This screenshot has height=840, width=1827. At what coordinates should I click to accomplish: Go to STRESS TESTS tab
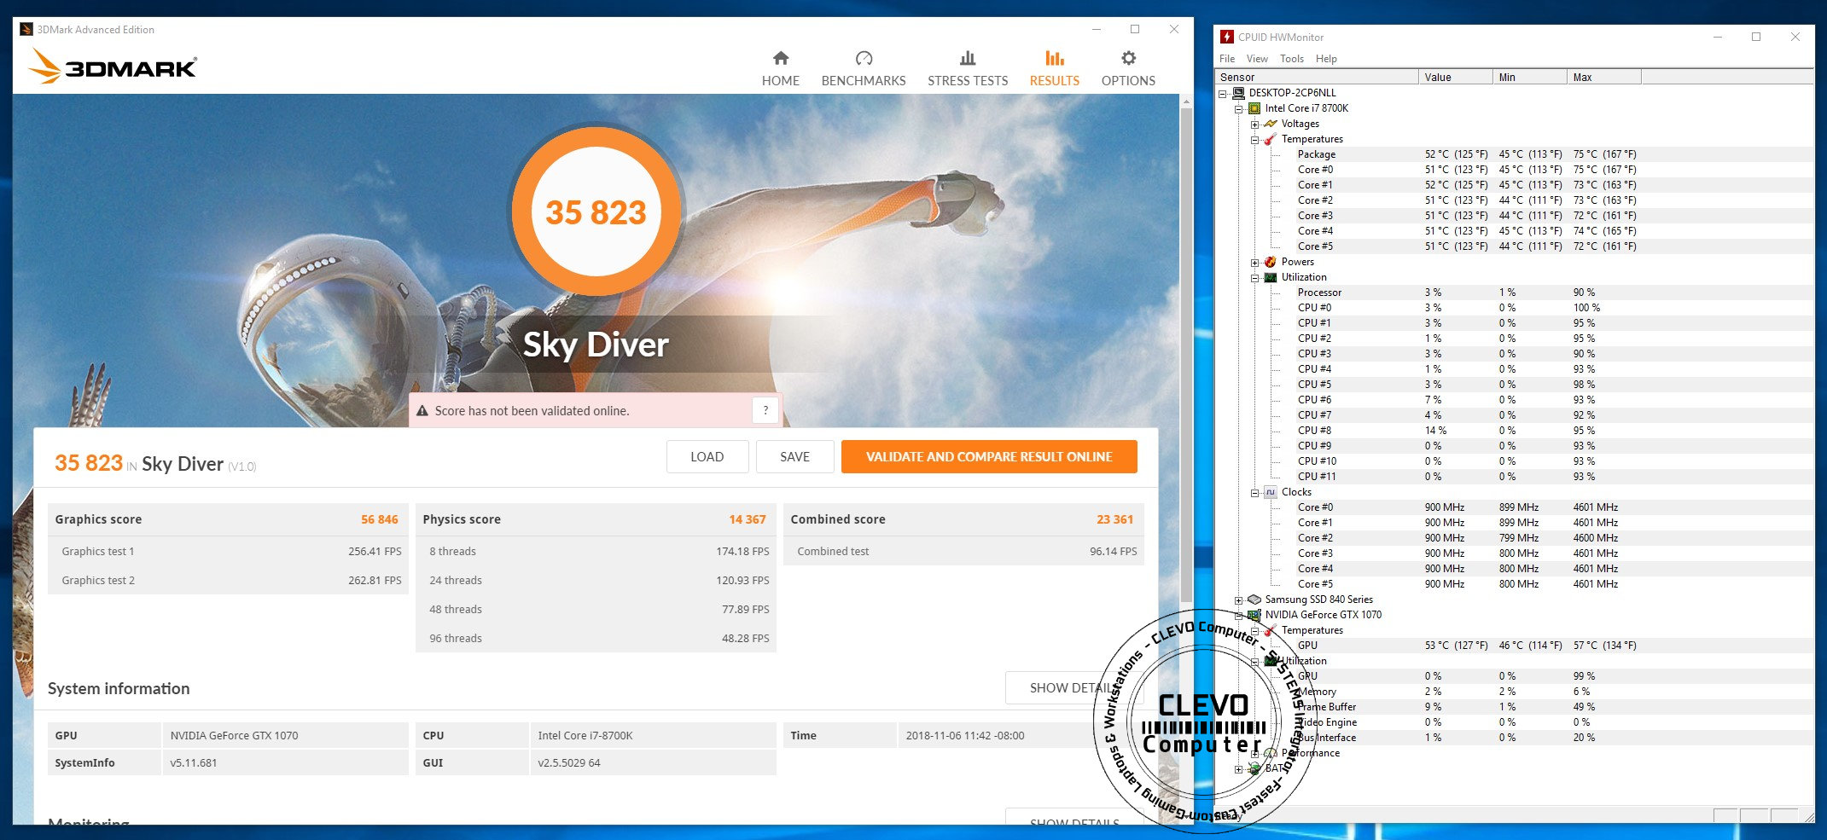click(968, 69)
